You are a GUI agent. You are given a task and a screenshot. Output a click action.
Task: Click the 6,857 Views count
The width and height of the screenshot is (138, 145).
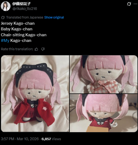tap(51, 139)
